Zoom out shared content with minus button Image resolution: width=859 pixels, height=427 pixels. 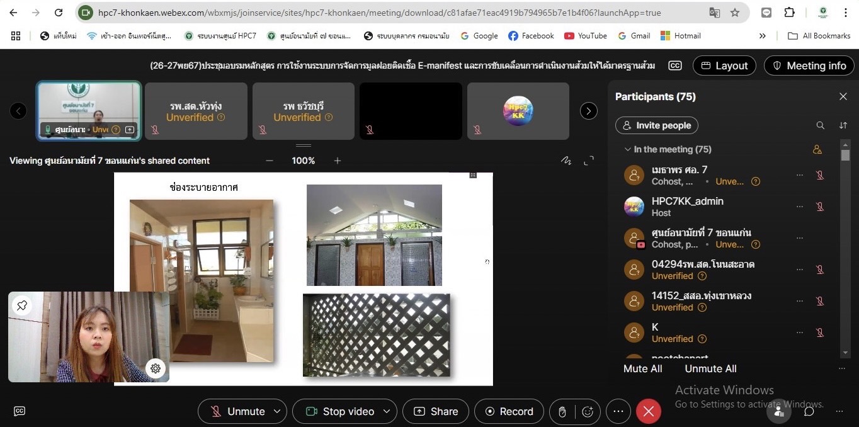coord(270,161)
